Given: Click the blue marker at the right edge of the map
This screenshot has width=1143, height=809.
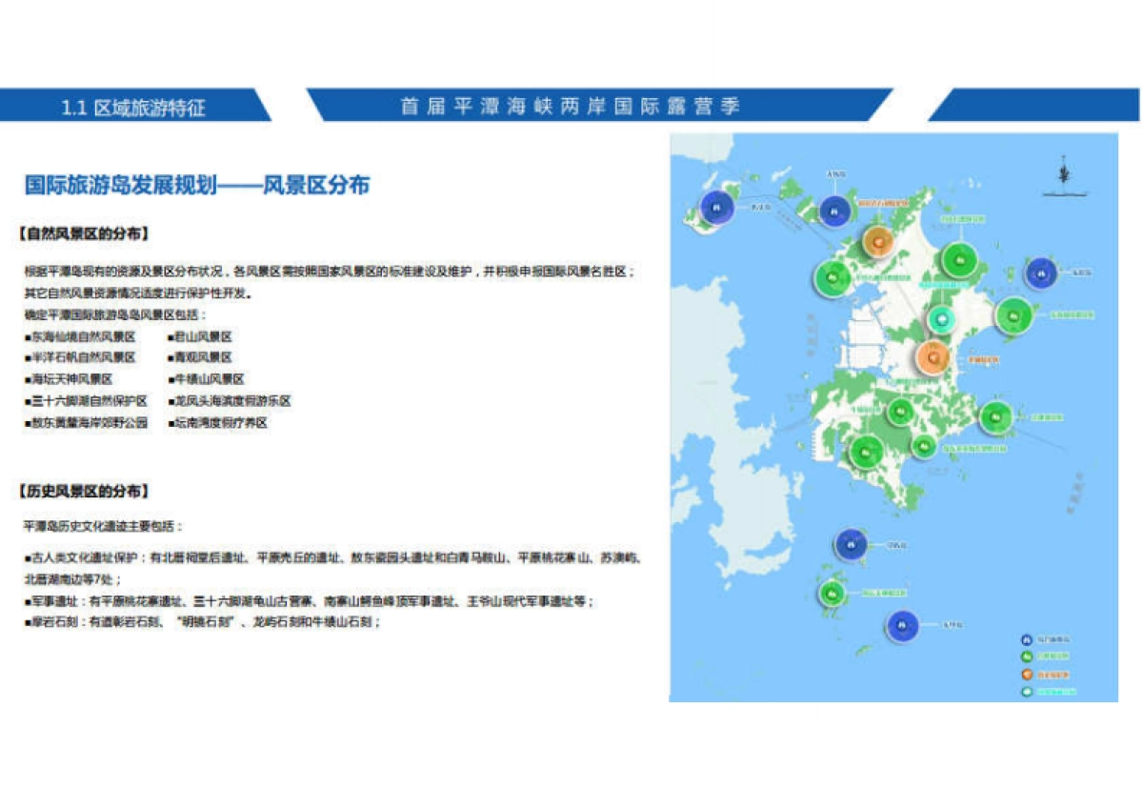Looking at the screenshot, I should (x=1041, y=274).
